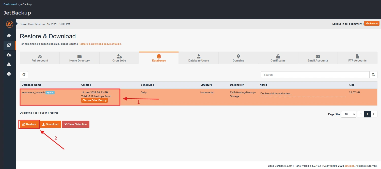The width and height of the screenshot is (381, 169).
Task: Go to previous page arrow
Action: [x=360, y=114]
